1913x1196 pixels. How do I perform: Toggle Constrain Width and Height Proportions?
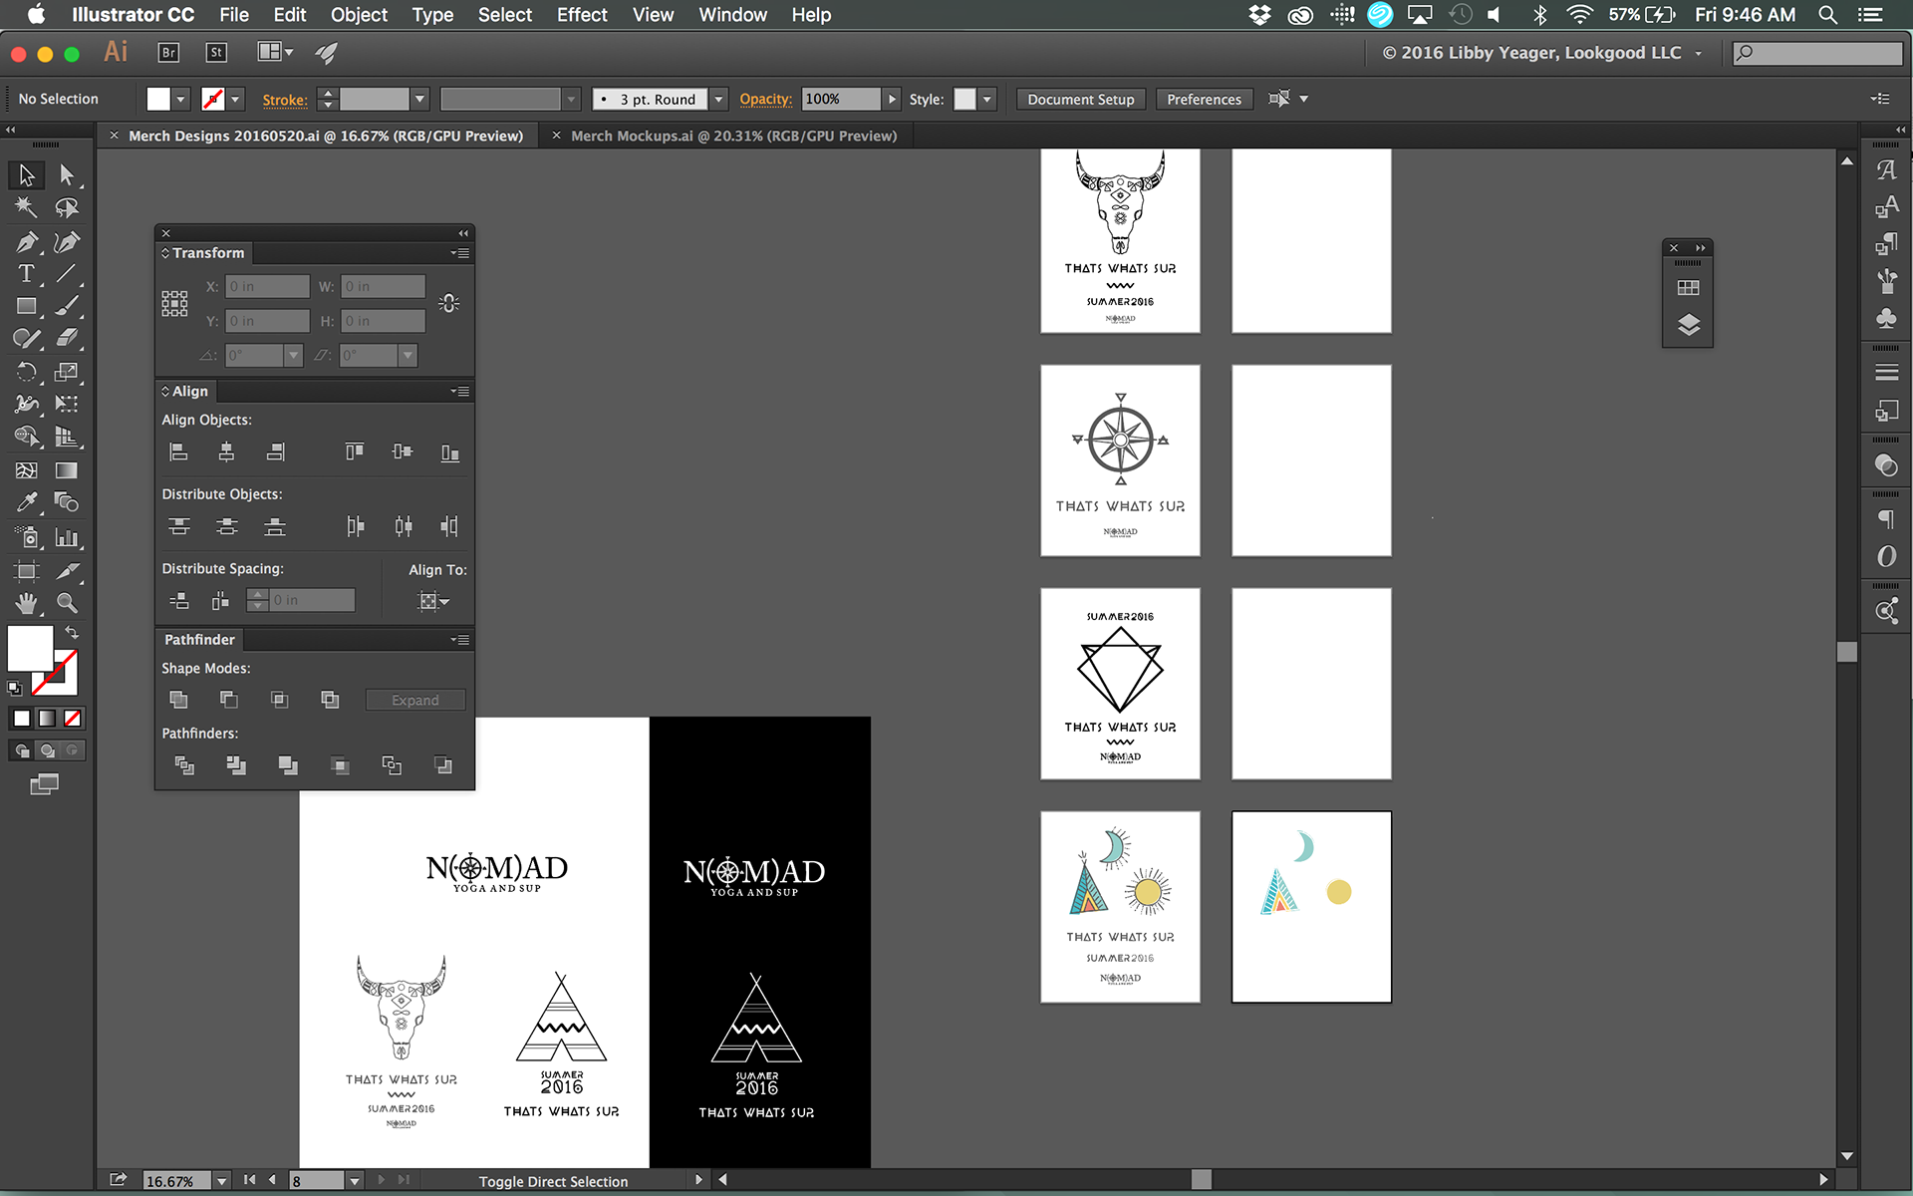point(449,303)
